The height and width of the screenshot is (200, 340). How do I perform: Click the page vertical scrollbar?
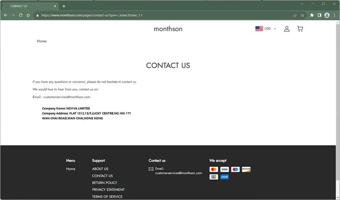pos(338,102)
